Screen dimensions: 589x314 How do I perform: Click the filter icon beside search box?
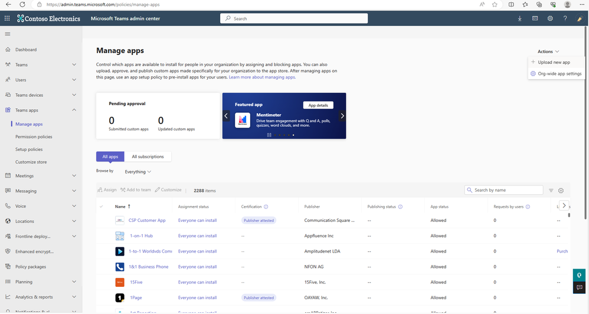pyautogui.click(x=551, y=191)
